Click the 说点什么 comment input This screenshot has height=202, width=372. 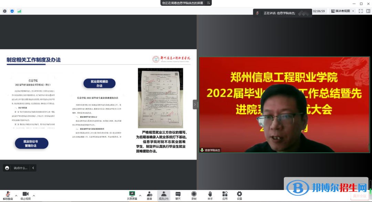(20, 168)
